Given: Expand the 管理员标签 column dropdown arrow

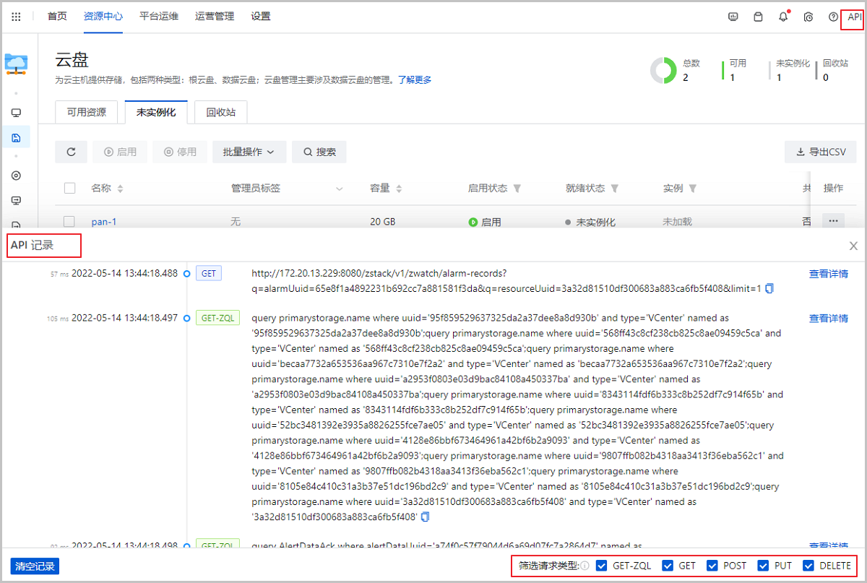Looking at the screenshot, I should [x=339, y=188].
